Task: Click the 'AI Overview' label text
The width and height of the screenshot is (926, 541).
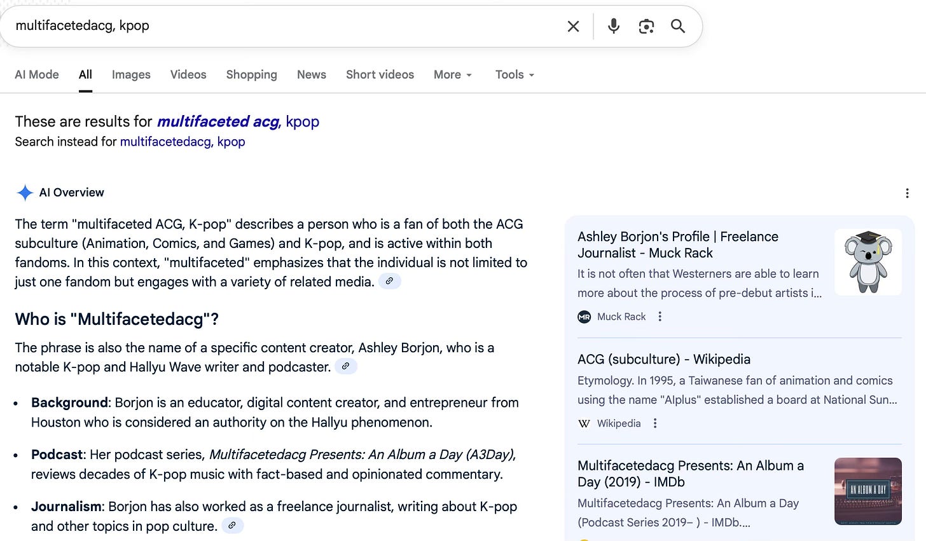Action: [71, 193]
